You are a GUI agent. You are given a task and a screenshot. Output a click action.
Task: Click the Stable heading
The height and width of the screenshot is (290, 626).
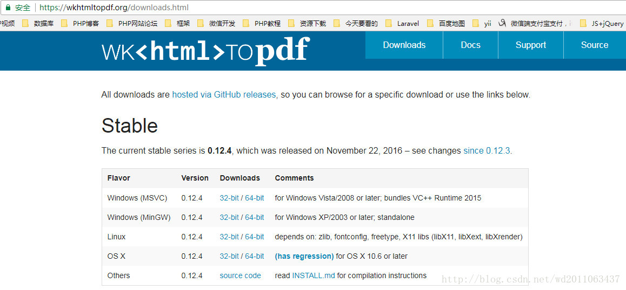130,126
